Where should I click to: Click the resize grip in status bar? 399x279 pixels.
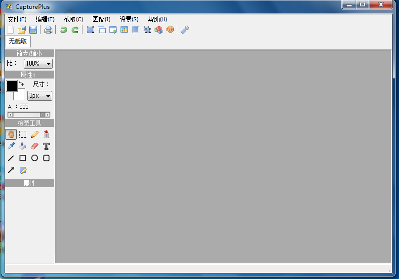(x=389, y=270)
